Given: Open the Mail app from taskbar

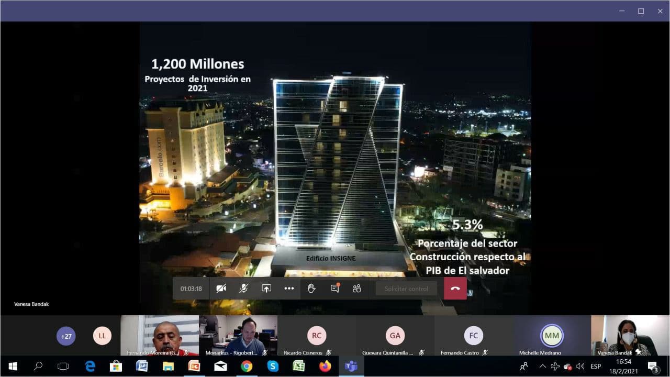Looking at the screenshot, I should tap(220, 366).
